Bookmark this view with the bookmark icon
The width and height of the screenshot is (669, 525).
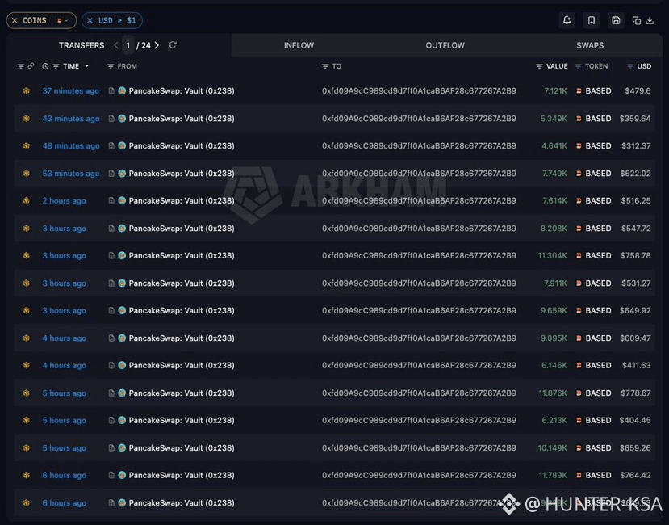tap(592, 20)
